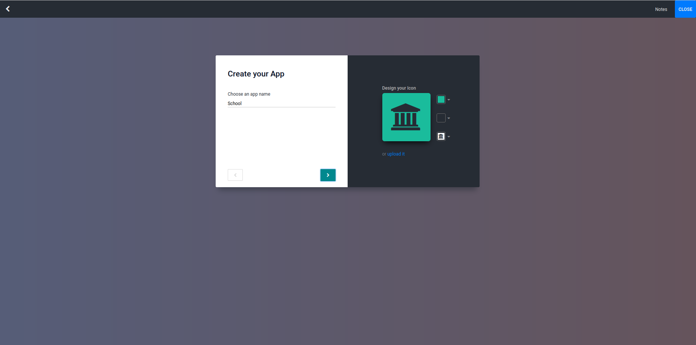The height and width of the screenshot is (345, 696).
Task: Open the Notes menu item
Action: click(x=661, y=9)
